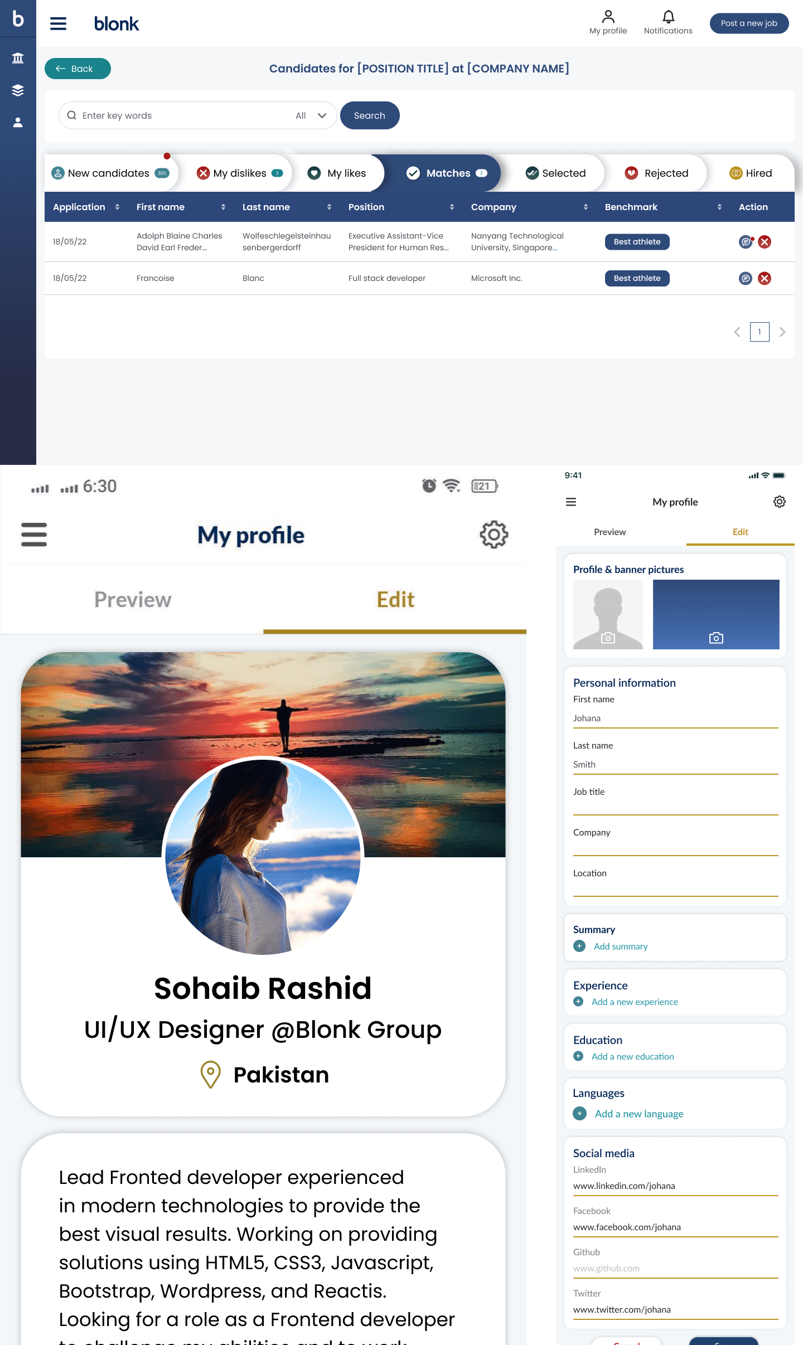Select the Hired tab

tap(751, 173)
